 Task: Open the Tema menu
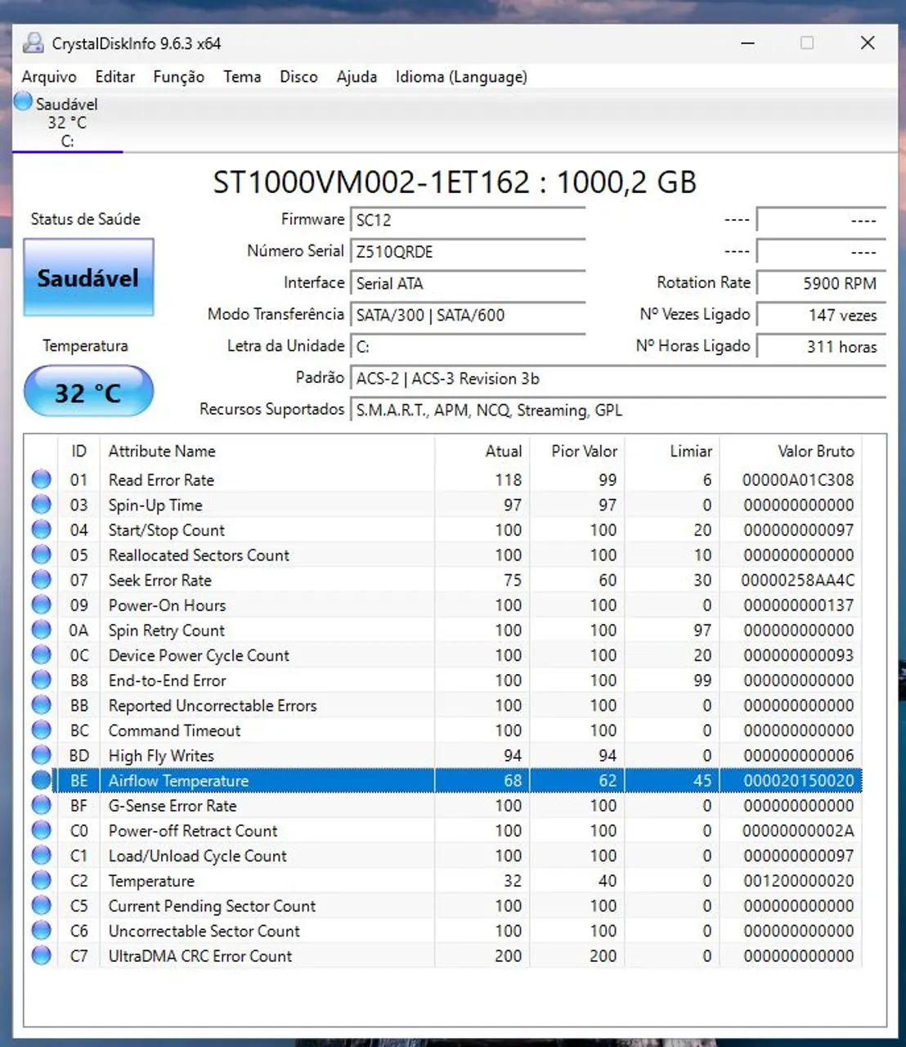click(x=242, y=77)
